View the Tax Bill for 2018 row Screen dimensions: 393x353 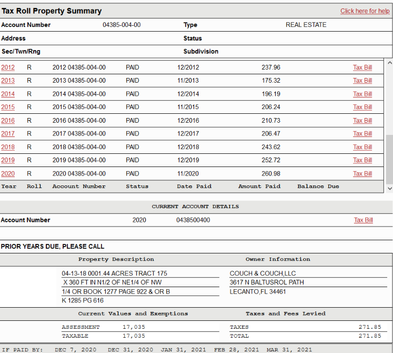pos(362,147)
